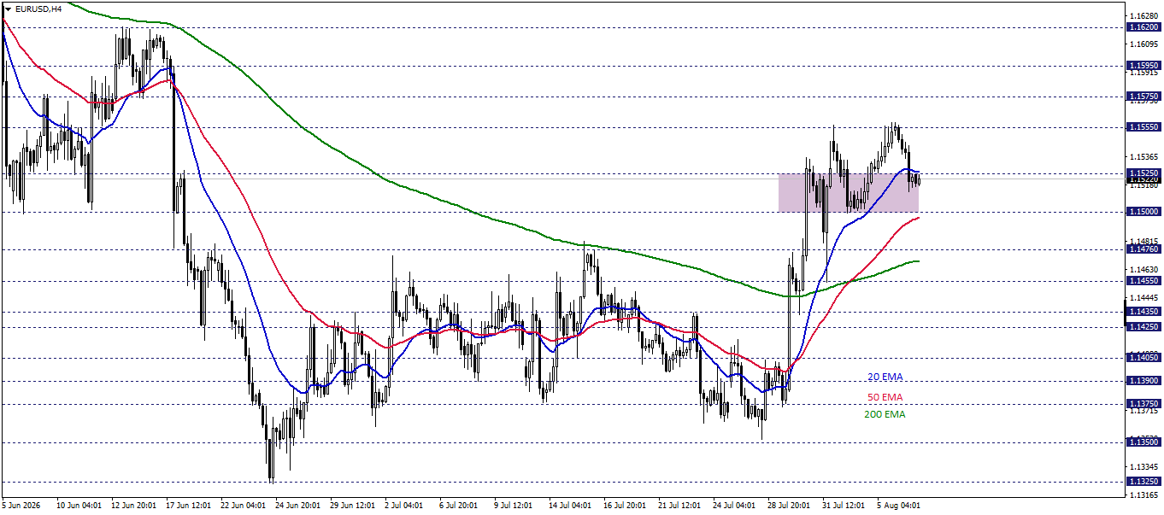Click the 1.14630 price scale value
Screen dimensions: 1164x515
pyautogui.click(x=1143, y=270)
